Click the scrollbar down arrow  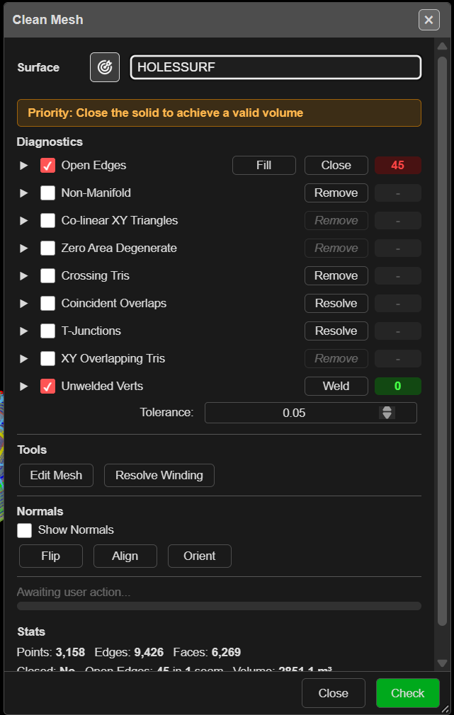[x=442, y=663]
